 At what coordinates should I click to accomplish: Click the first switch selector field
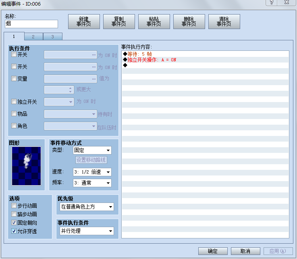[x=71, y=55]
